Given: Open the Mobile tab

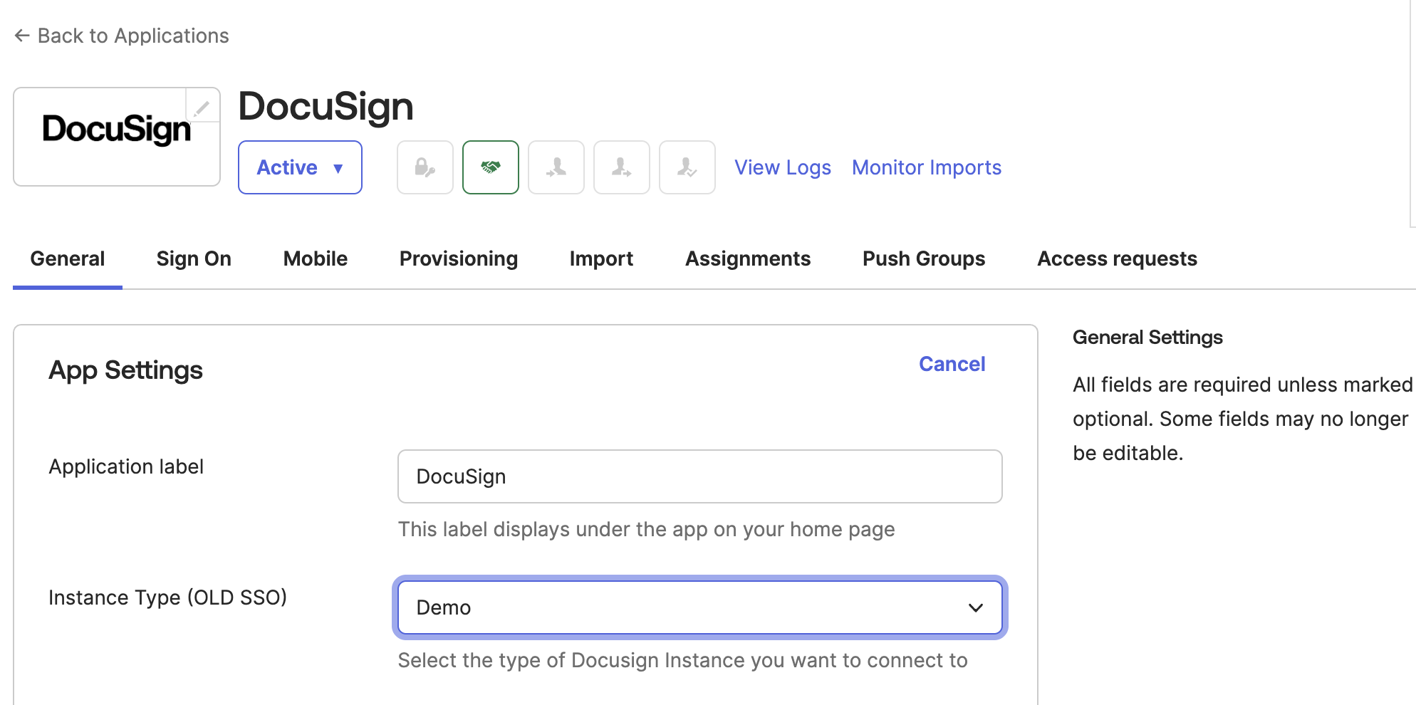Looking at the screenshot, I should 316,258.
